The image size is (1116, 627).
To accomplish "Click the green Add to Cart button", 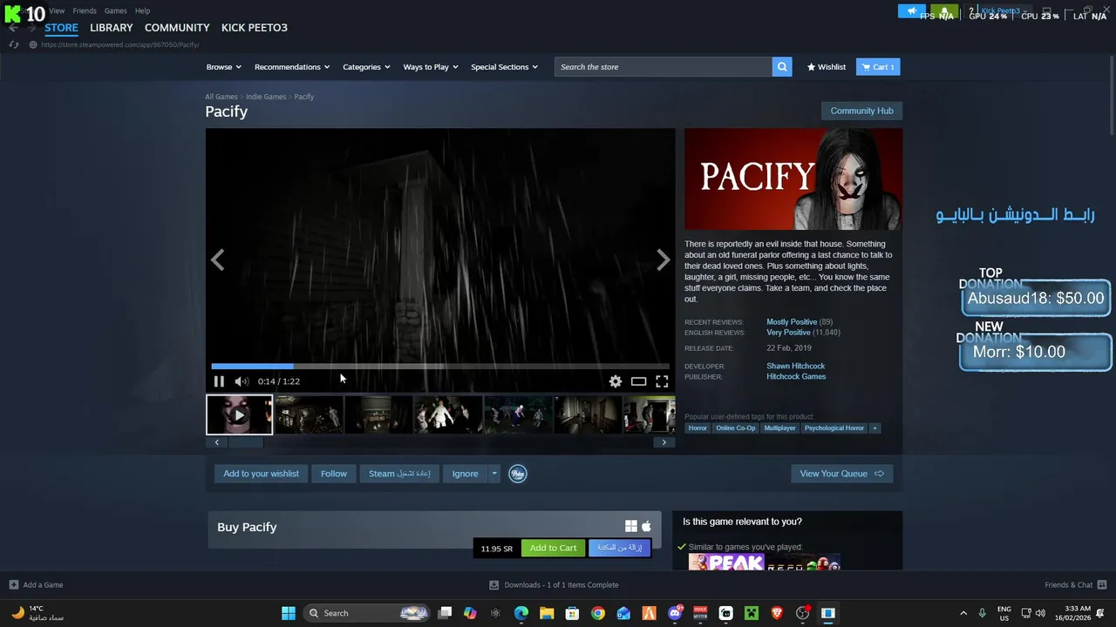I will (553, 548).
